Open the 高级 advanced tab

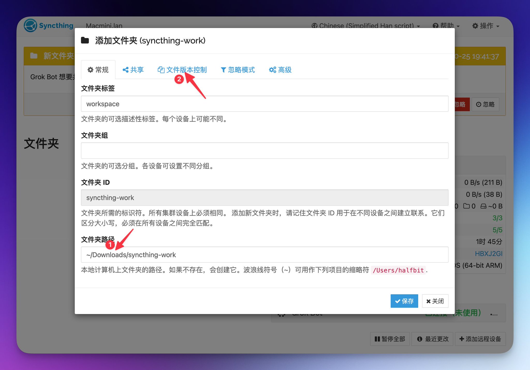pos(280,70)
